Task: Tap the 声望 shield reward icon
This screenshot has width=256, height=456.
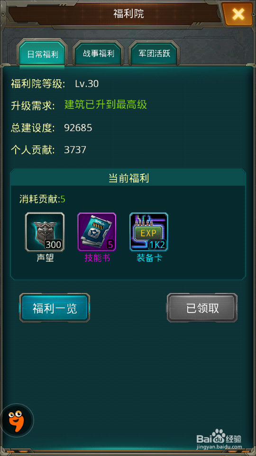Action: pyautogui.click(x=45, y=232)
